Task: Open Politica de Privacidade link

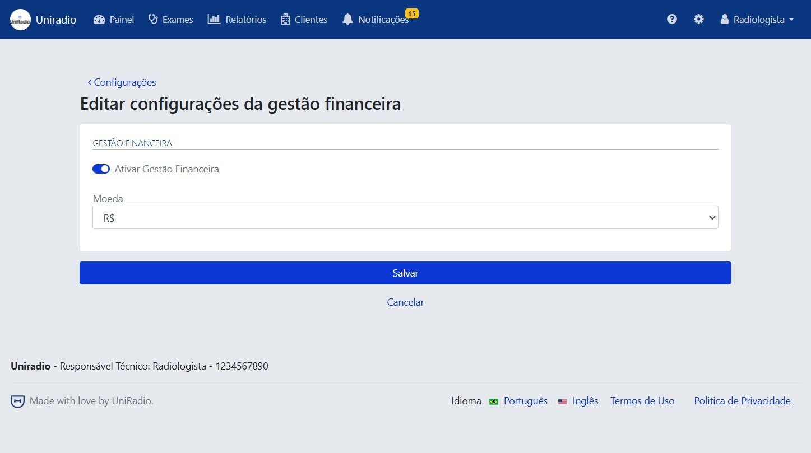Action: [x=742, y=401]
